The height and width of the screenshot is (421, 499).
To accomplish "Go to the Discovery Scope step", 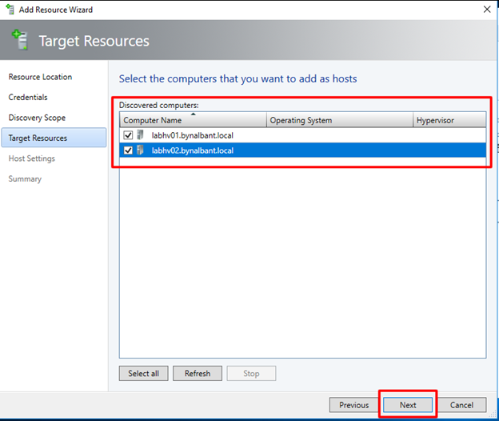I will [x=37, y=118].
